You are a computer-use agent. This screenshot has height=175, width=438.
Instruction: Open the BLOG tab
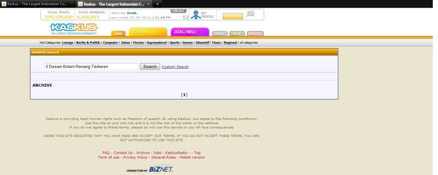[x=237, y=33]
